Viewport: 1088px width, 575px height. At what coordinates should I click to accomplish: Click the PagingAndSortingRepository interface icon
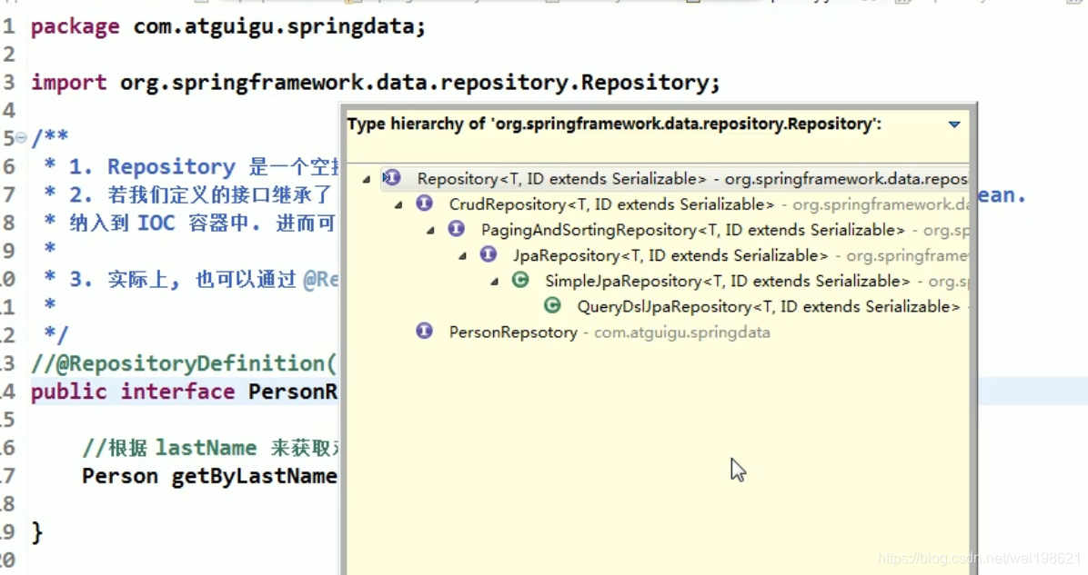coord(456,229)
